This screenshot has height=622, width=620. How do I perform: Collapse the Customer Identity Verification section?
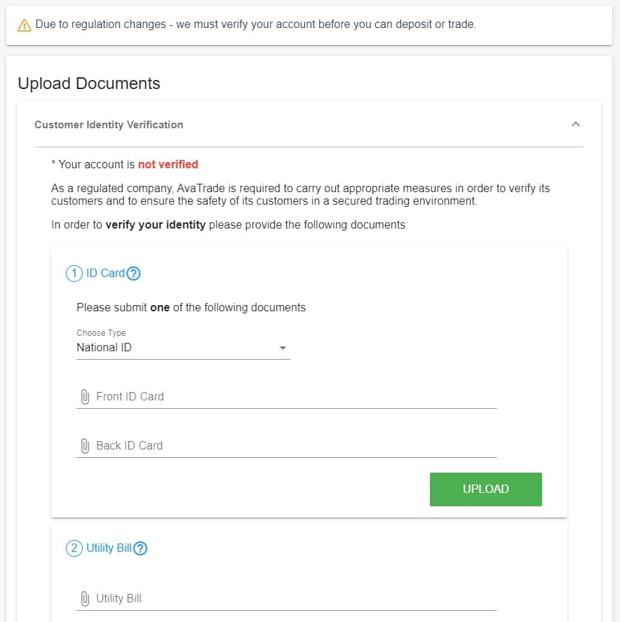point(576,124)
